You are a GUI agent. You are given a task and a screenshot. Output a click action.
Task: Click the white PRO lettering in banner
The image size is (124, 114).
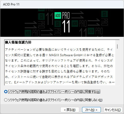(66, 16)
